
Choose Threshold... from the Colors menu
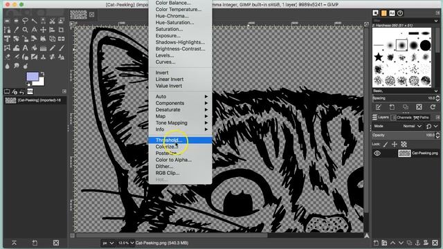180,140
